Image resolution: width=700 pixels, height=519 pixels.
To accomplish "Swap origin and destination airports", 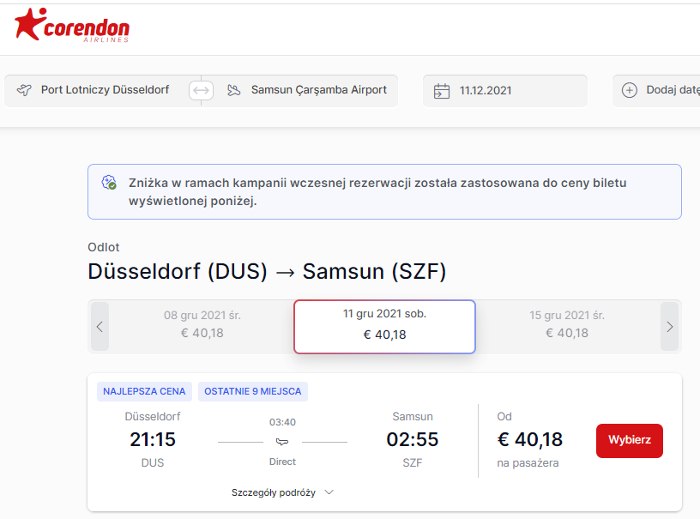I will 201,91.
